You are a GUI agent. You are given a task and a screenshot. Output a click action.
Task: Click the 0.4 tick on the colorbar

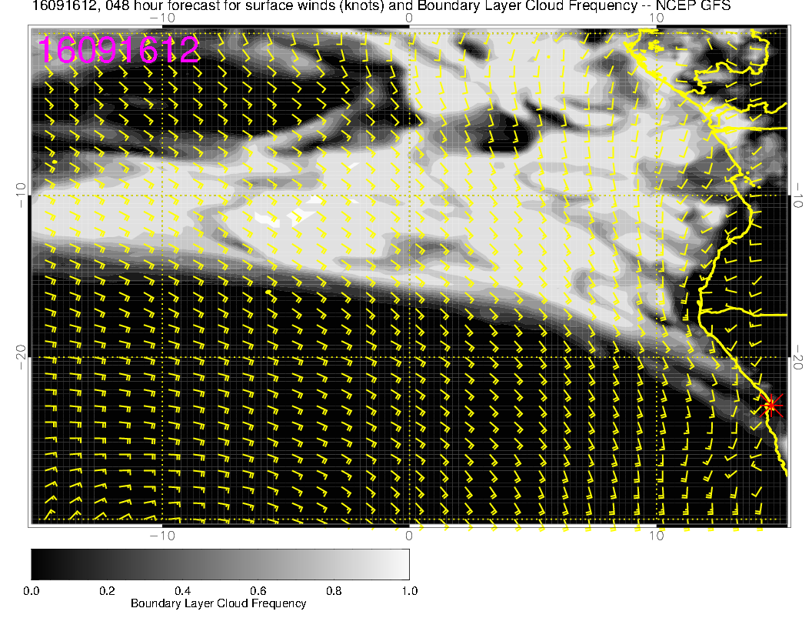(182, 590)
